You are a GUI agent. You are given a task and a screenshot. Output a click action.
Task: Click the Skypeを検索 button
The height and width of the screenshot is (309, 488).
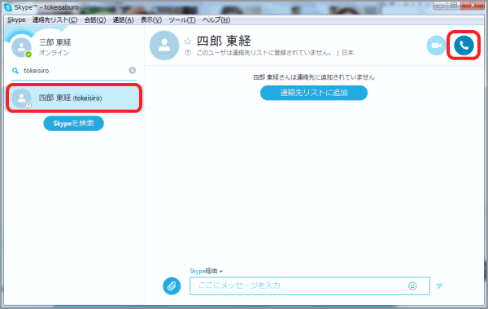click(x=73, y=124)
